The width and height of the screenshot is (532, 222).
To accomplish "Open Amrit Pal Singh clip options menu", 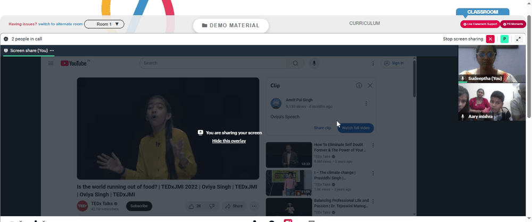I will 366,103.
